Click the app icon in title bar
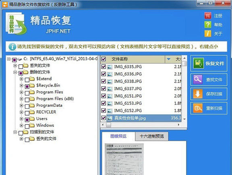 (5, 4)
